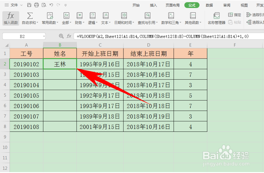Click header cell 结束上班日期

click(x=148, y=53)
